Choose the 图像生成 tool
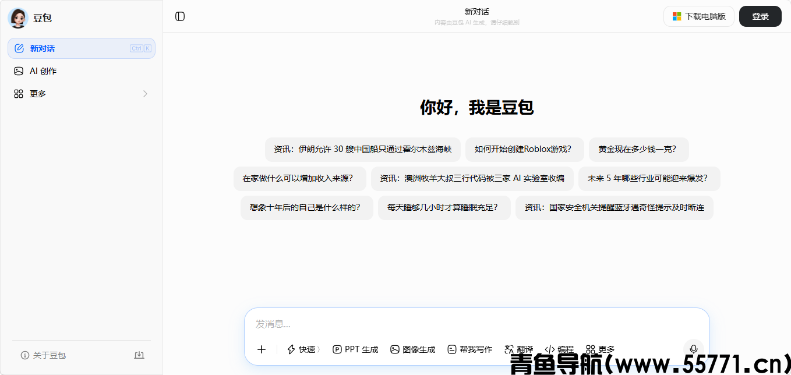The width and height of the screenshot is (791, 375). [413, 349]
